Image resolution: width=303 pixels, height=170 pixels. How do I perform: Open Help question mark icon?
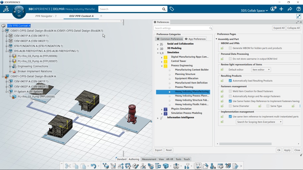pos(298,9)
